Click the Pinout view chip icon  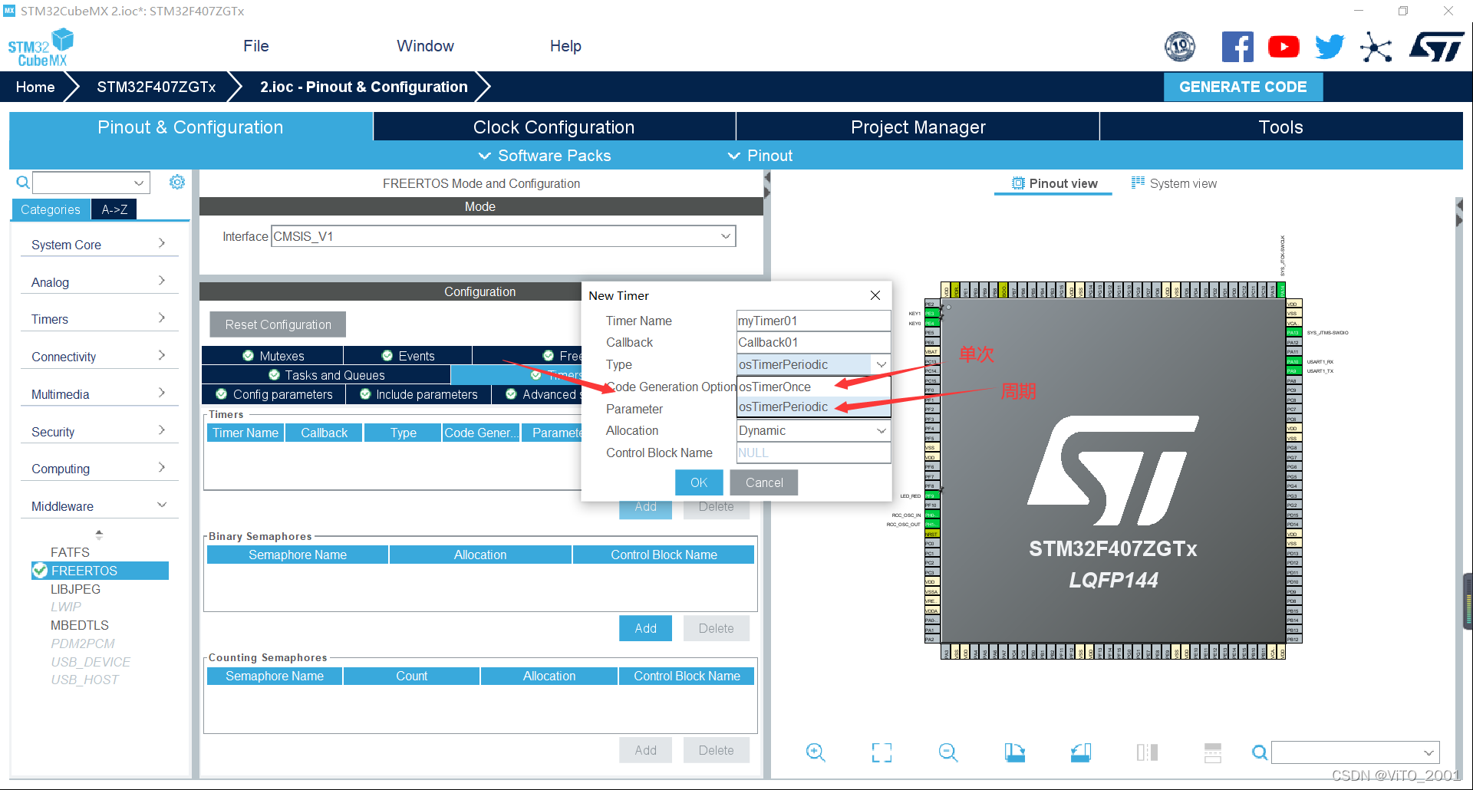(x=1018, y=183)
